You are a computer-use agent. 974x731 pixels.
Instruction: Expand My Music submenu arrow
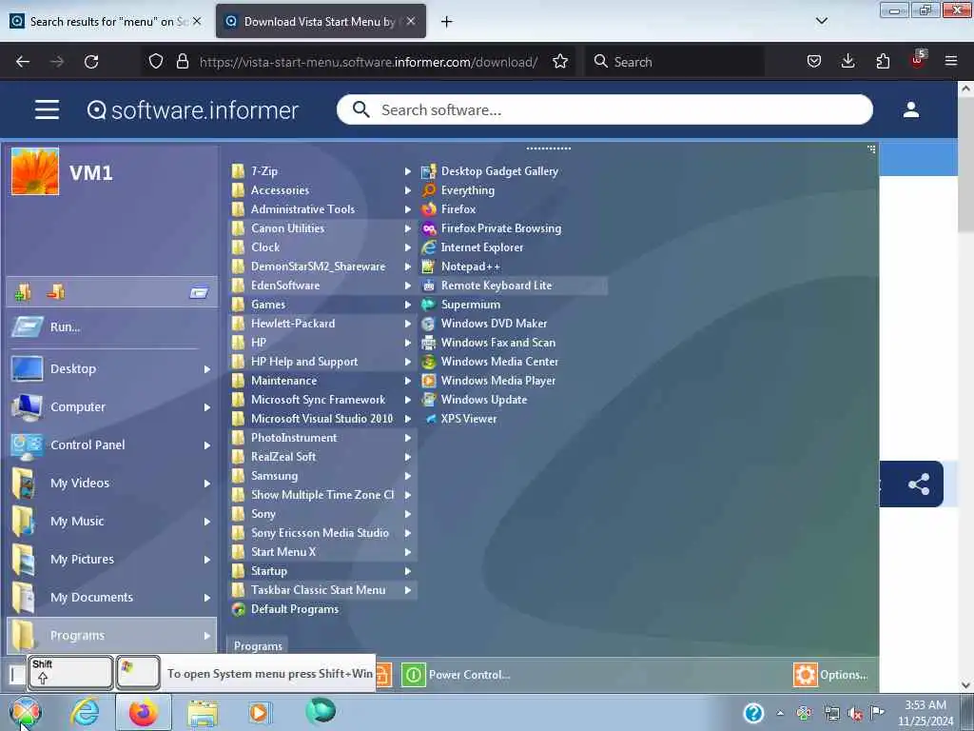click(206, 522)
